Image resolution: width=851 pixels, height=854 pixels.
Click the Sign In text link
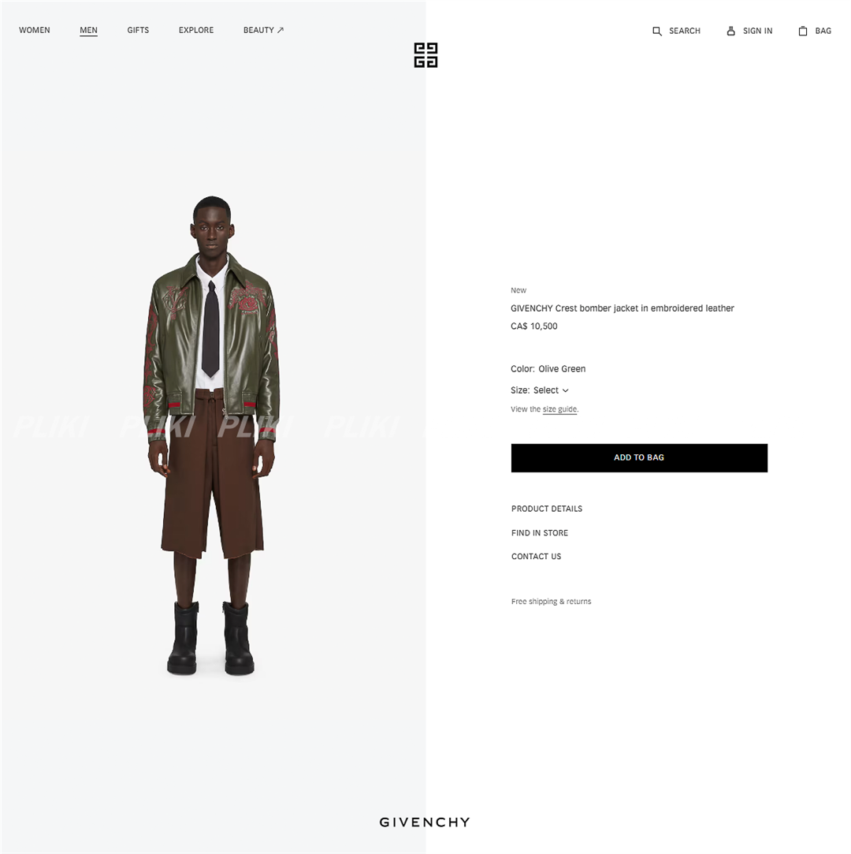[757, 31]
